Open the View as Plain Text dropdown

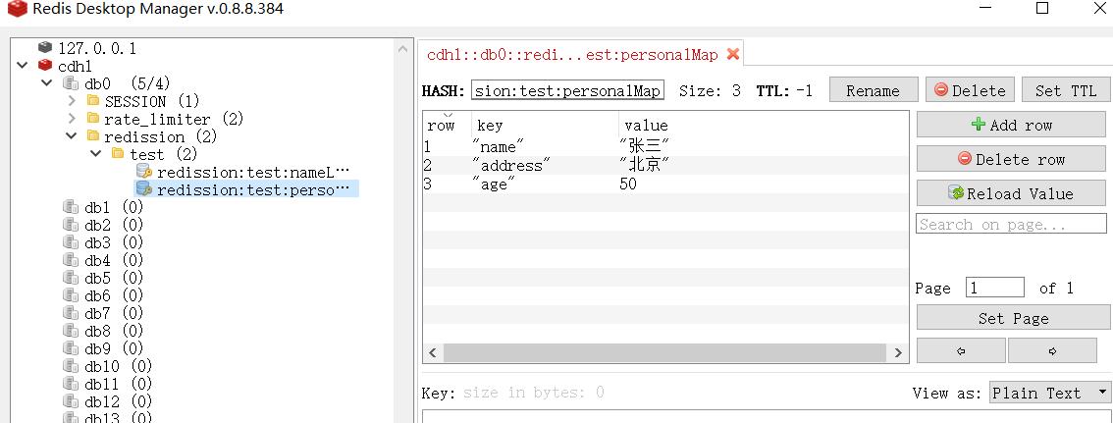pyautogui.click(x=1049, y=393)
